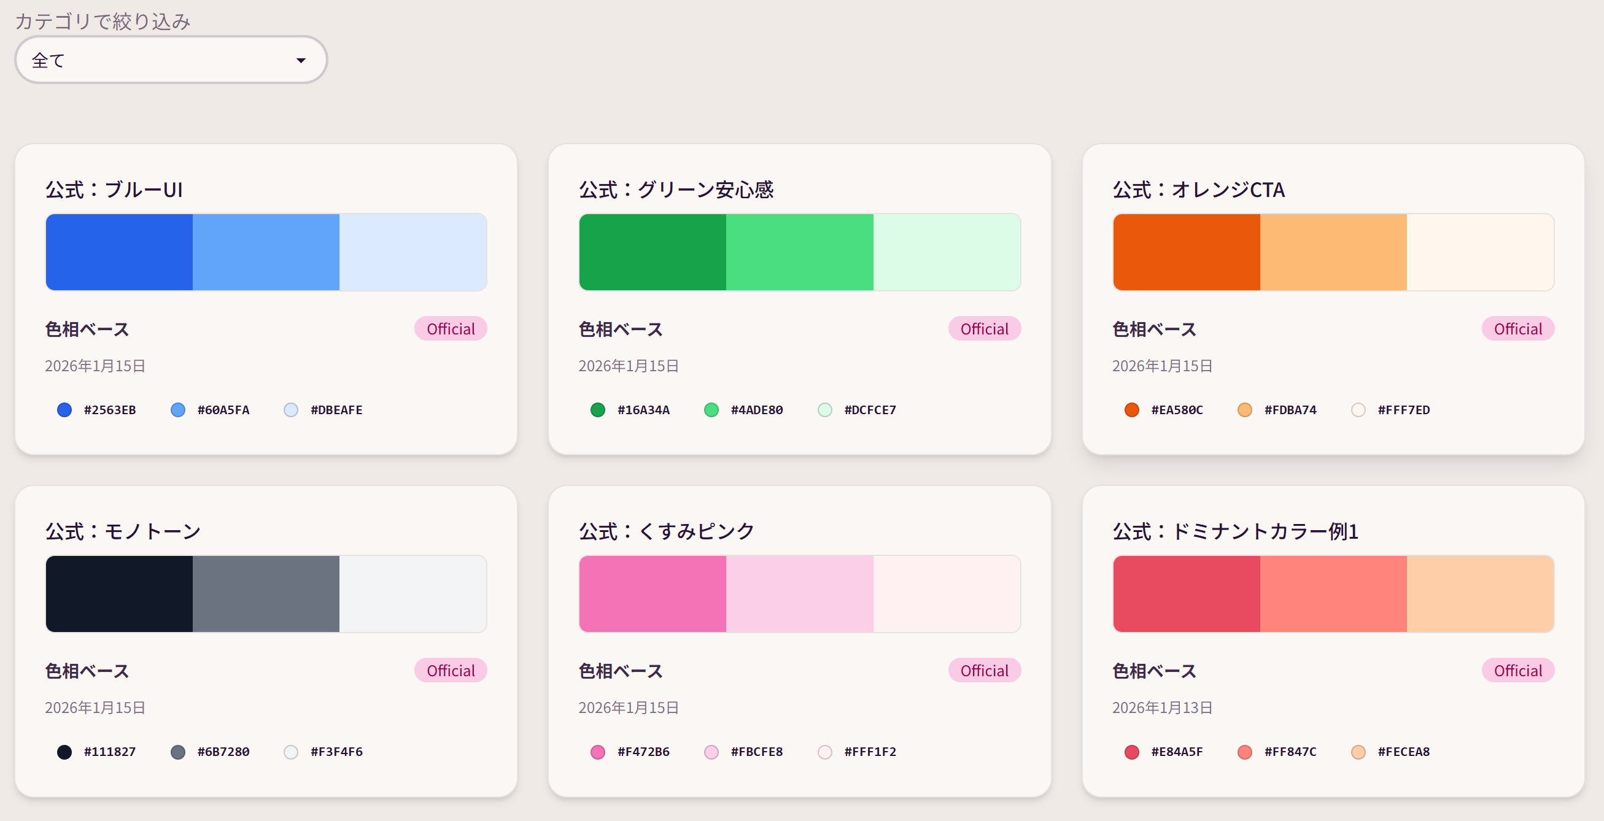Open the 公式：ブルーUI palette card

pyautogui.click(x=266, y=299)
